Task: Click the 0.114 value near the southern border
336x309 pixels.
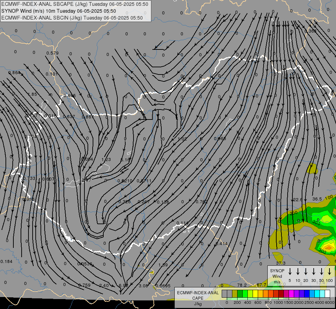Action: pos(182,223)
